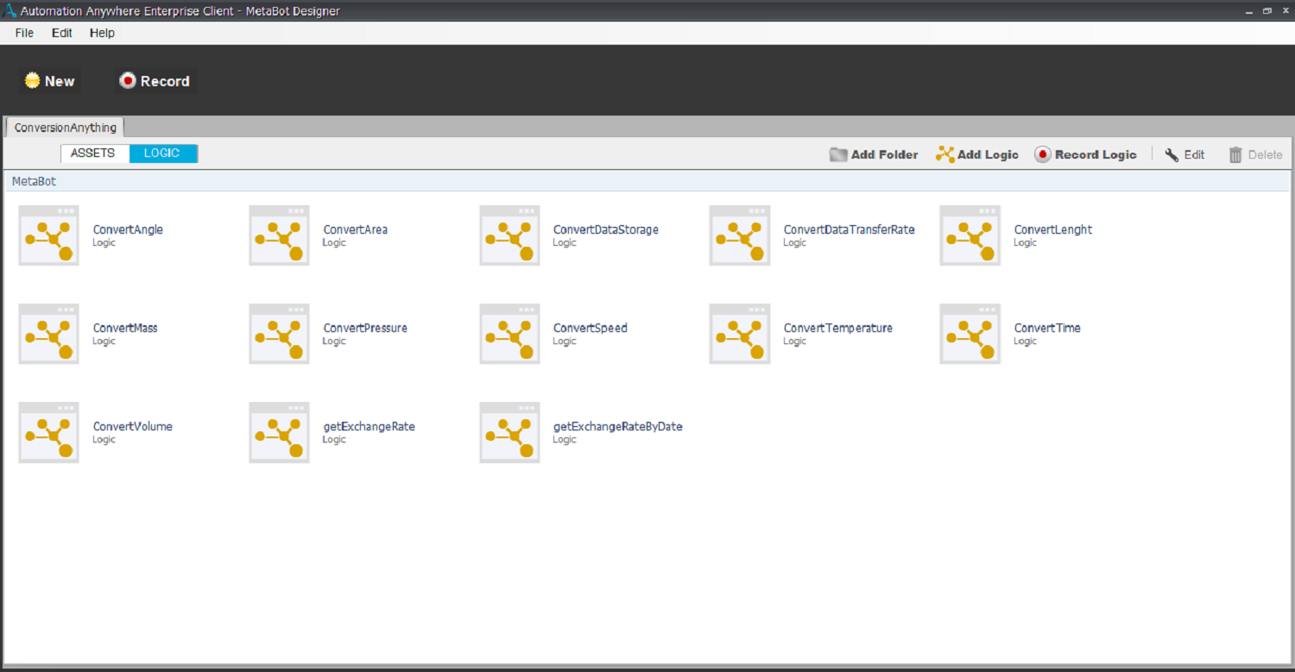Select the ConvertTime logic icon

(970, 334)
